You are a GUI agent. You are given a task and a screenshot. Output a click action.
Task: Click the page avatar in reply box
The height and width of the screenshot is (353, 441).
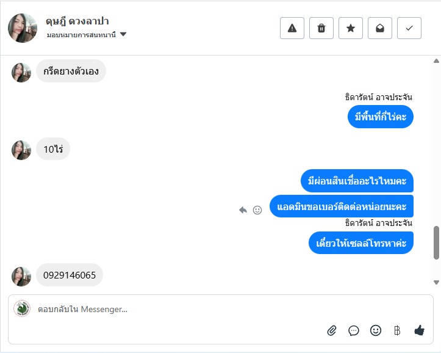click(22, 308)
